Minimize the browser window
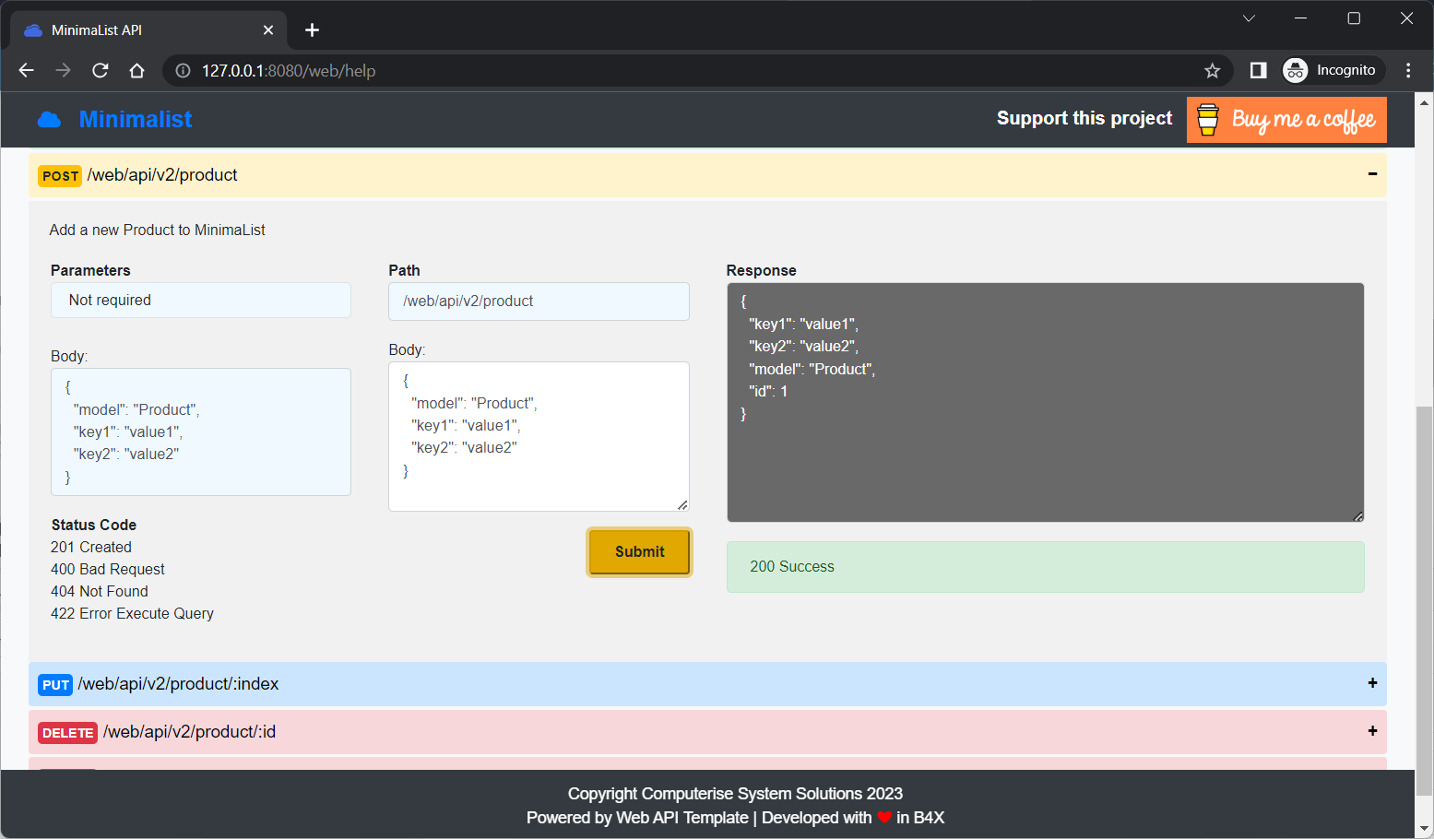This screenshot has height=839, width=1434. point(1301,18)
